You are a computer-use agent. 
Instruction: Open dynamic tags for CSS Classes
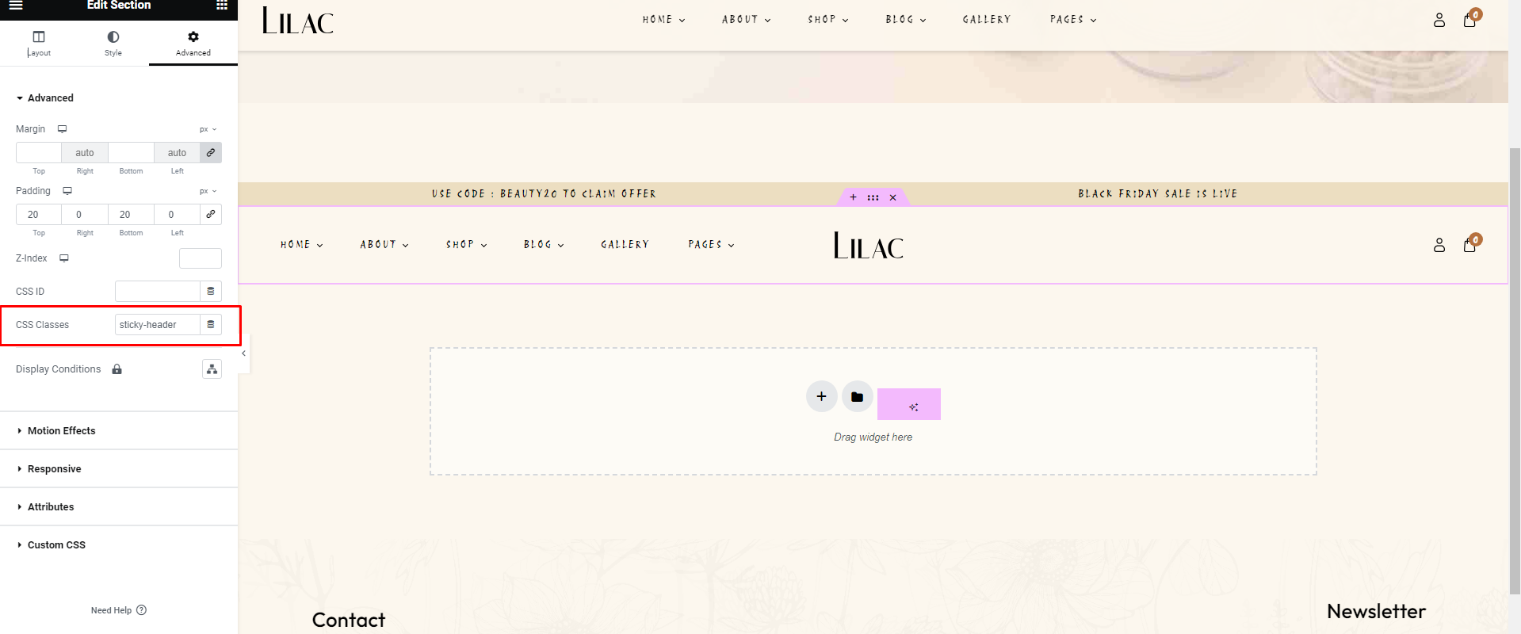click(x=211, y=325)
